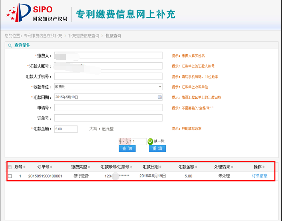Click the 汇款金额 field showing 5.00
The image size is (282, 221).
coord(66,129)
